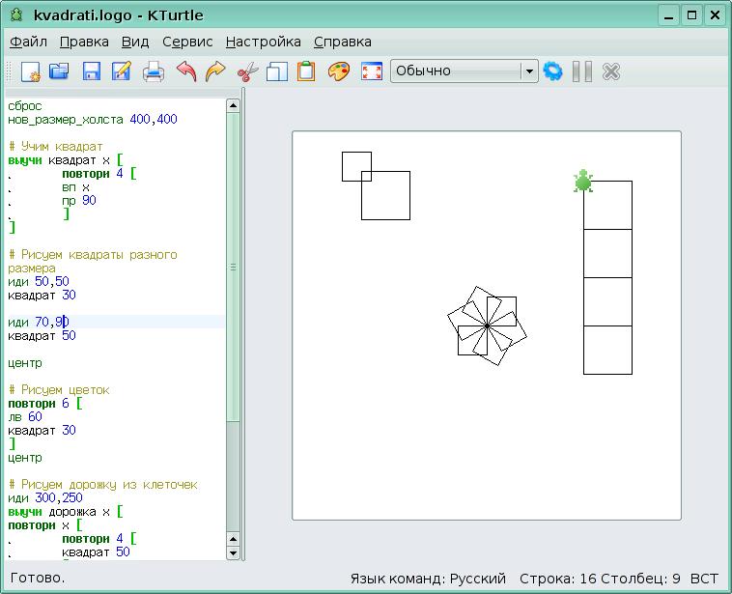
Task: Cut selection with the scissors icon
Action: [247, 71]
